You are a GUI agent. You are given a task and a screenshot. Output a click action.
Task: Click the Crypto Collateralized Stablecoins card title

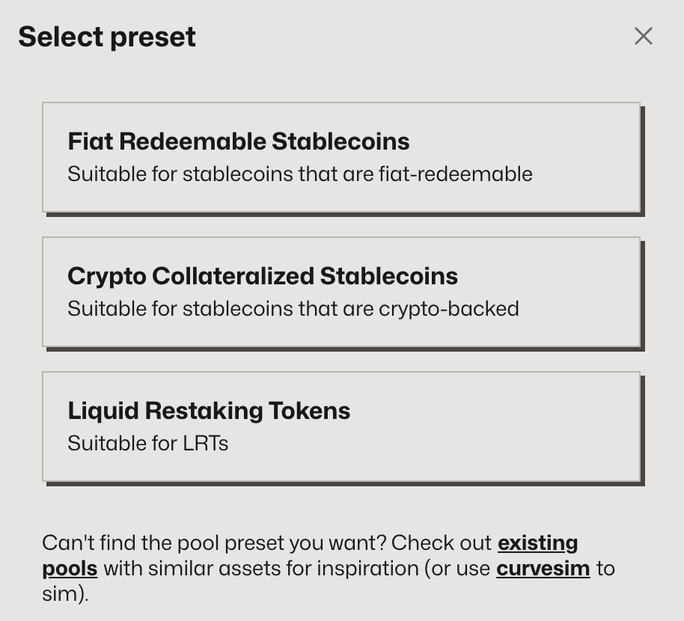pos(263,275)
